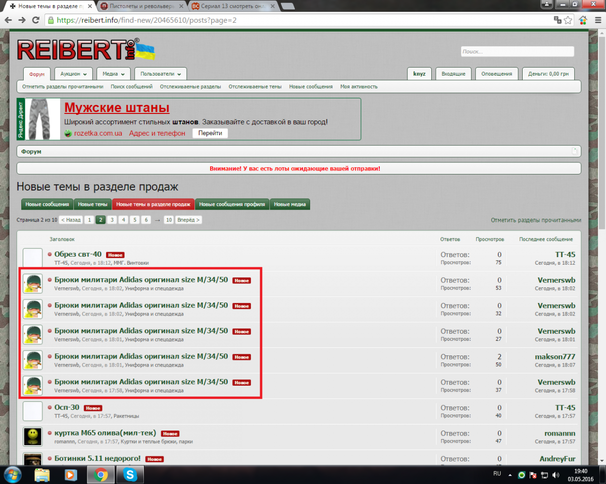The width and height of the screenshot is (606, 484).
Task: Open the green antivirus tray icon
Action: pyautogui.click(x=522, y=475)
